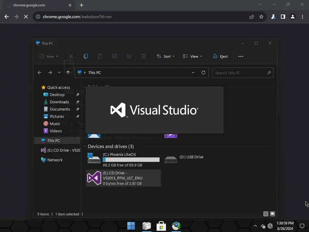Click the Chrome address bar URL
The height and width of the screenshot is (232, 309).
tap(77, 17)
